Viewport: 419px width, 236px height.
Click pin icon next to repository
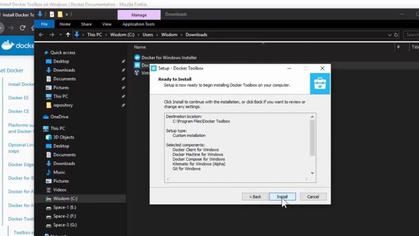click(x=123, y=106)
